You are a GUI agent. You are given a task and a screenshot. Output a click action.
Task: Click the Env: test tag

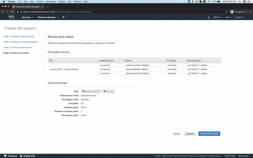(109, 91)
